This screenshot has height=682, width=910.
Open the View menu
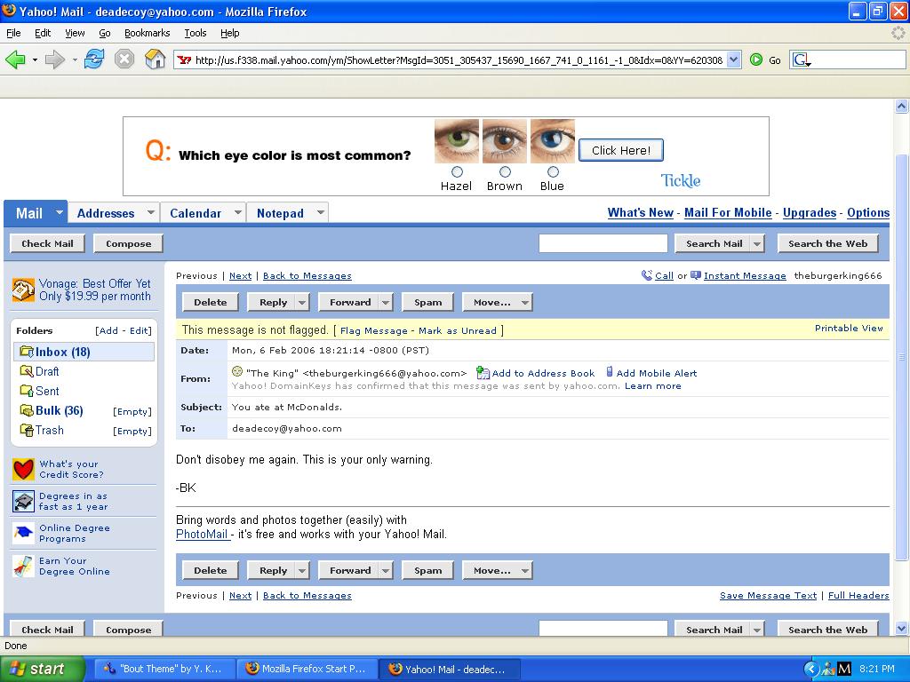(x=75, y=33)
